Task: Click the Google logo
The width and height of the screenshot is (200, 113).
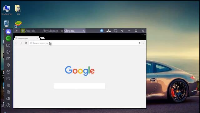Action: [x=80, y=71]
